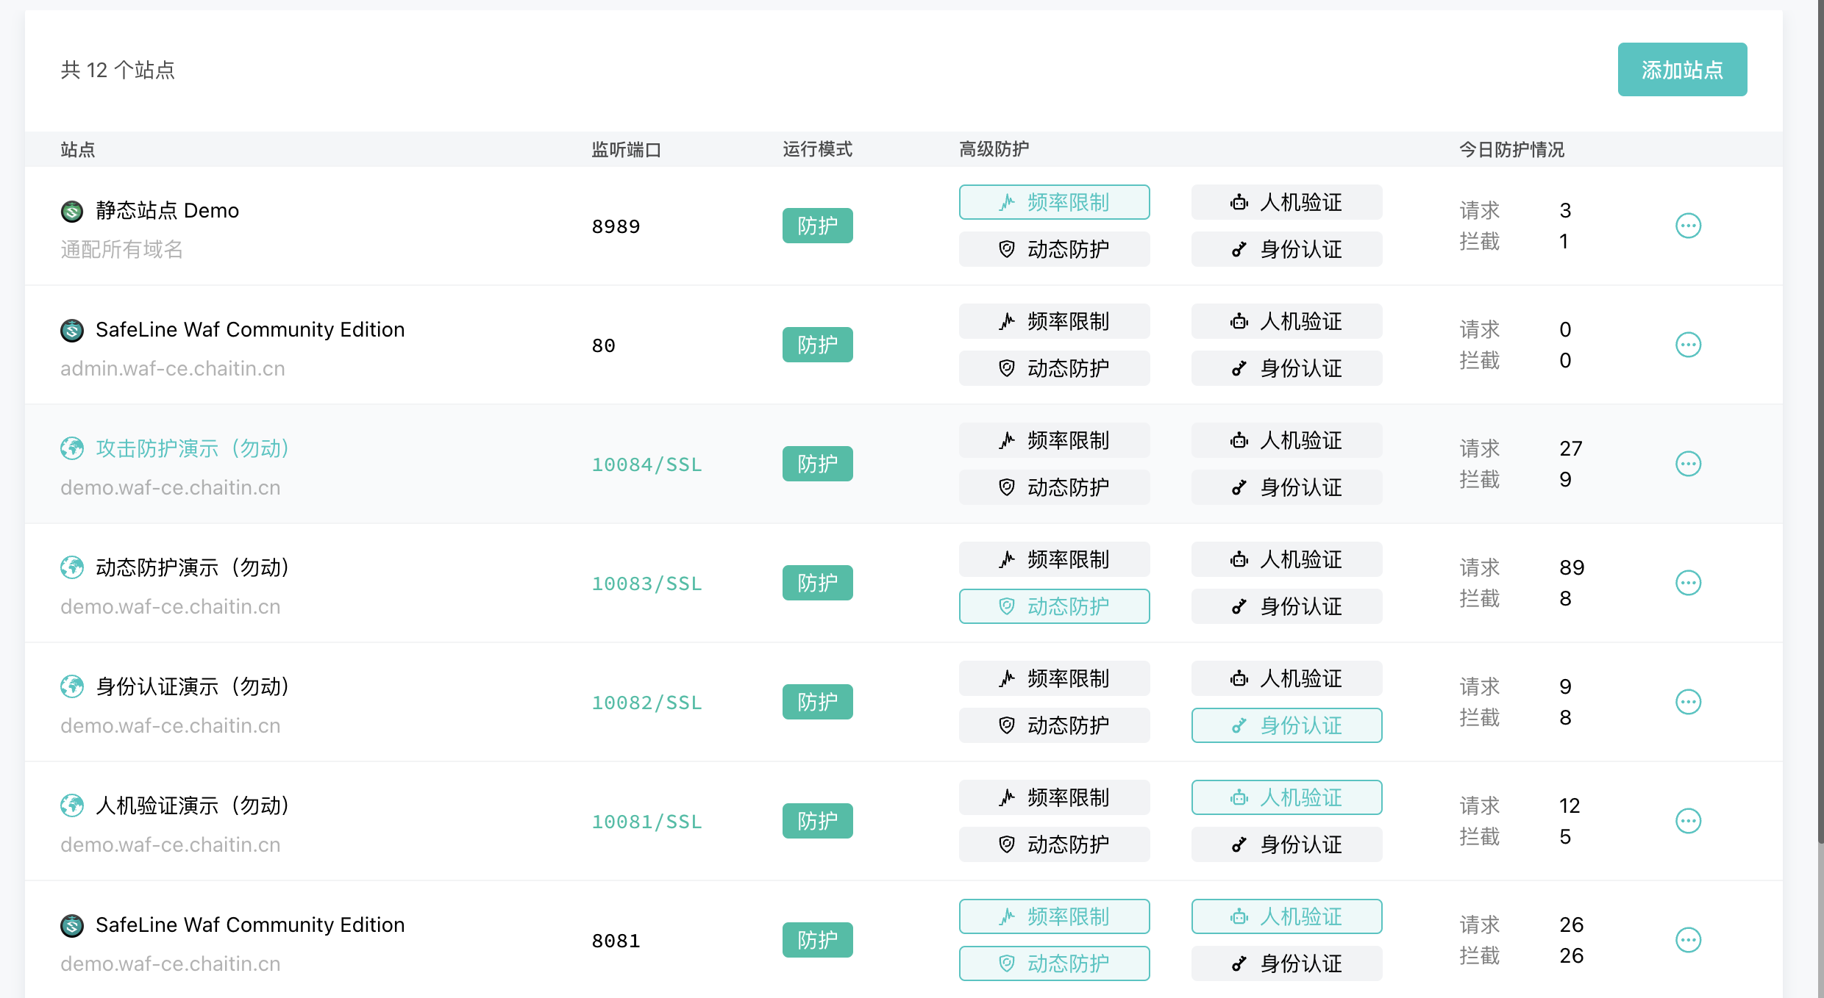Disable 频率限制 for 静态站点 Demo
This screenshot has width=1824, height=998.
(x=1054, y=202)
